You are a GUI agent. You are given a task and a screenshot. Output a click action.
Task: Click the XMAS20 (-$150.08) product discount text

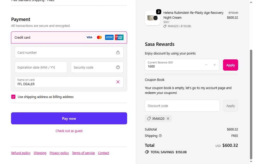[179, 26]
